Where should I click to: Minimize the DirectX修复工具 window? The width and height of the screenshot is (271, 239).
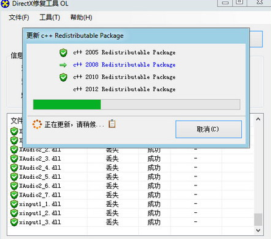[x=225, y=3]
